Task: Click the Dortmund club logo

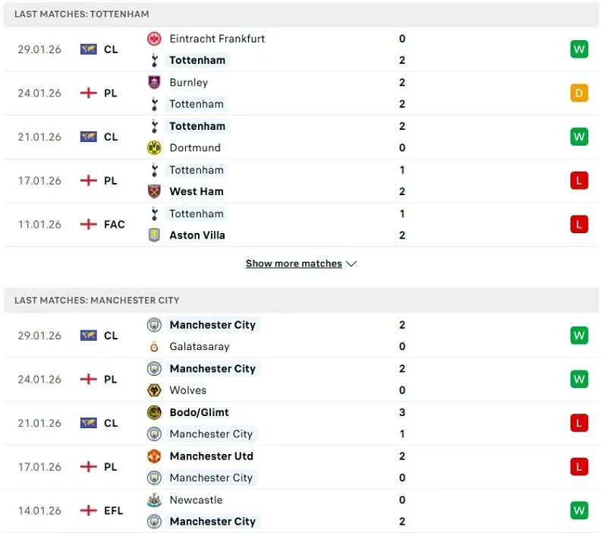Action: 154,148
